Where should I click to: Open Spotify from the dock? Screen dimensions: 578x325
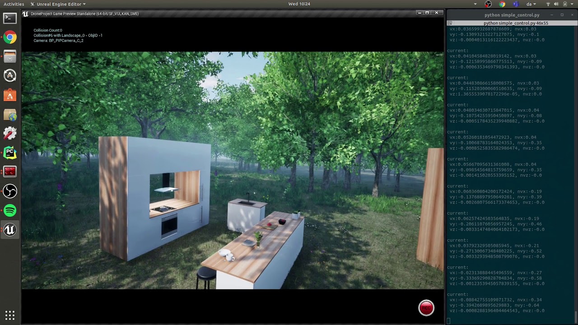click(10, 211)
